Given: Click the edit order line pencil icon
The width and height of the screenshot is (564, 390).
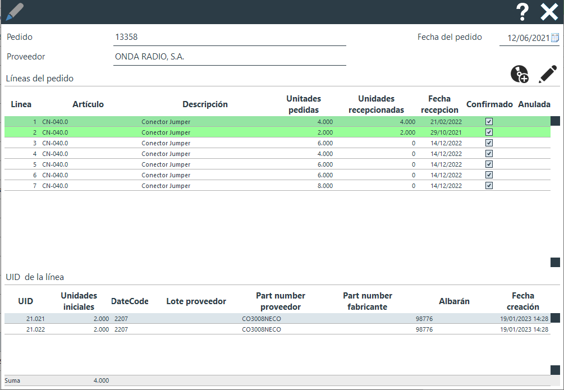Looking at the screenshot, I should point(547,75).
